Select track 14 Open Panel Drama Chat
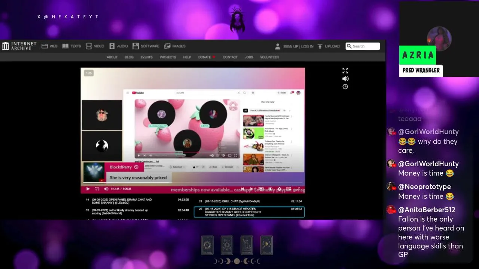 (138, 201)
